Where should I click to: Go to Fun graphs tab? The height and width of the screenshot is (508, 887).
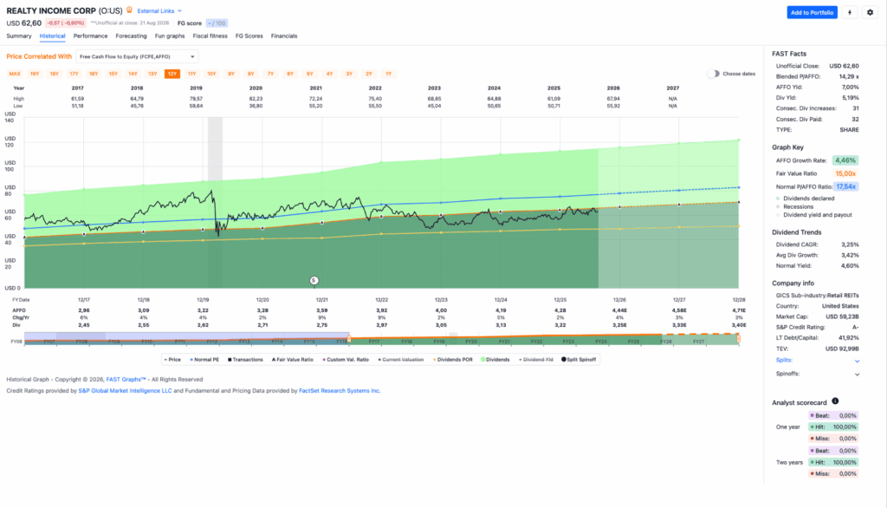[170, 36]
